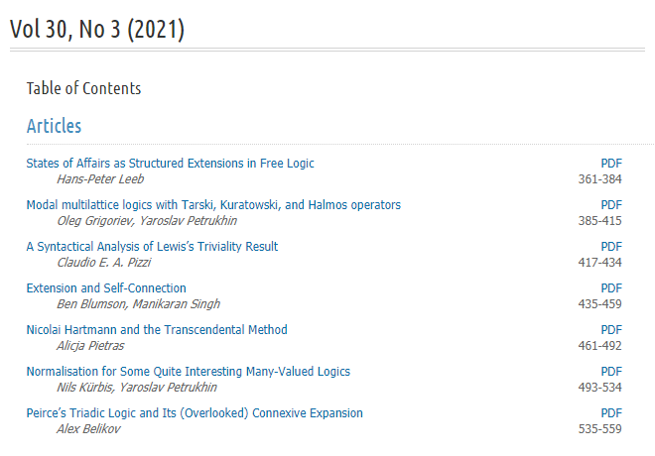Open 'Modal multilattice logics' article link
The height and width of the screenshot is (456, 655).
pyautogui.click(x=213, y=205)
